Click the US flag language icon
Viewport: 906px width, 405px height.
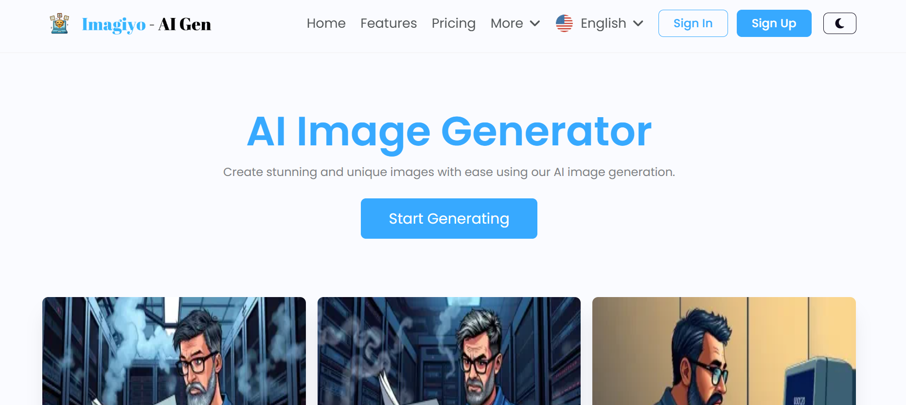[x=564, y=23]
